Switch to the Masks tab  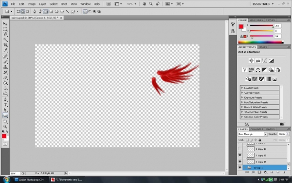[x=263, y=47]
